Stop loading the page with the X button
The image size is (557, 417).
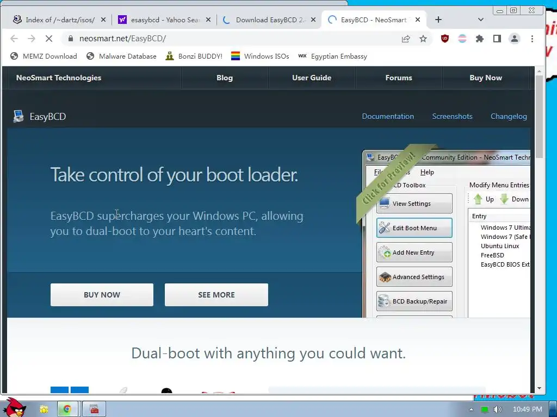[48, 39]
